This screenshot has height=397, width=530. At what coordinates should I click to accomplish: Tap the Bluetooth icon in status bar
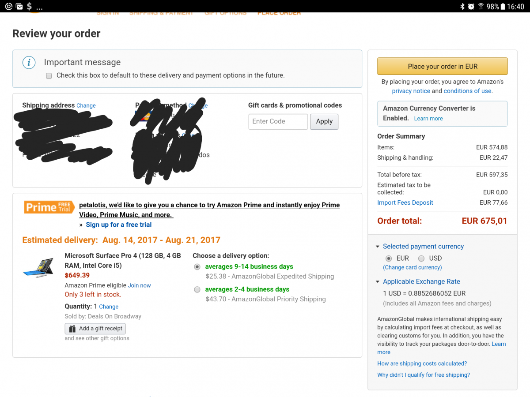point(462,7)
